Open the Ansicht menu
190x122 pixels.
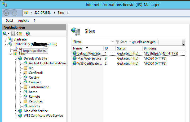[x=23, y=21]
